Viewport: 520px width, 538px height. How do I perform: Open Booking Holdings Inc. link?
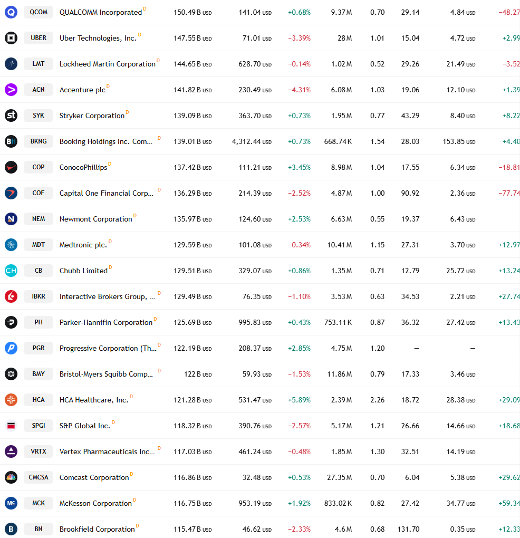[105, 142]
